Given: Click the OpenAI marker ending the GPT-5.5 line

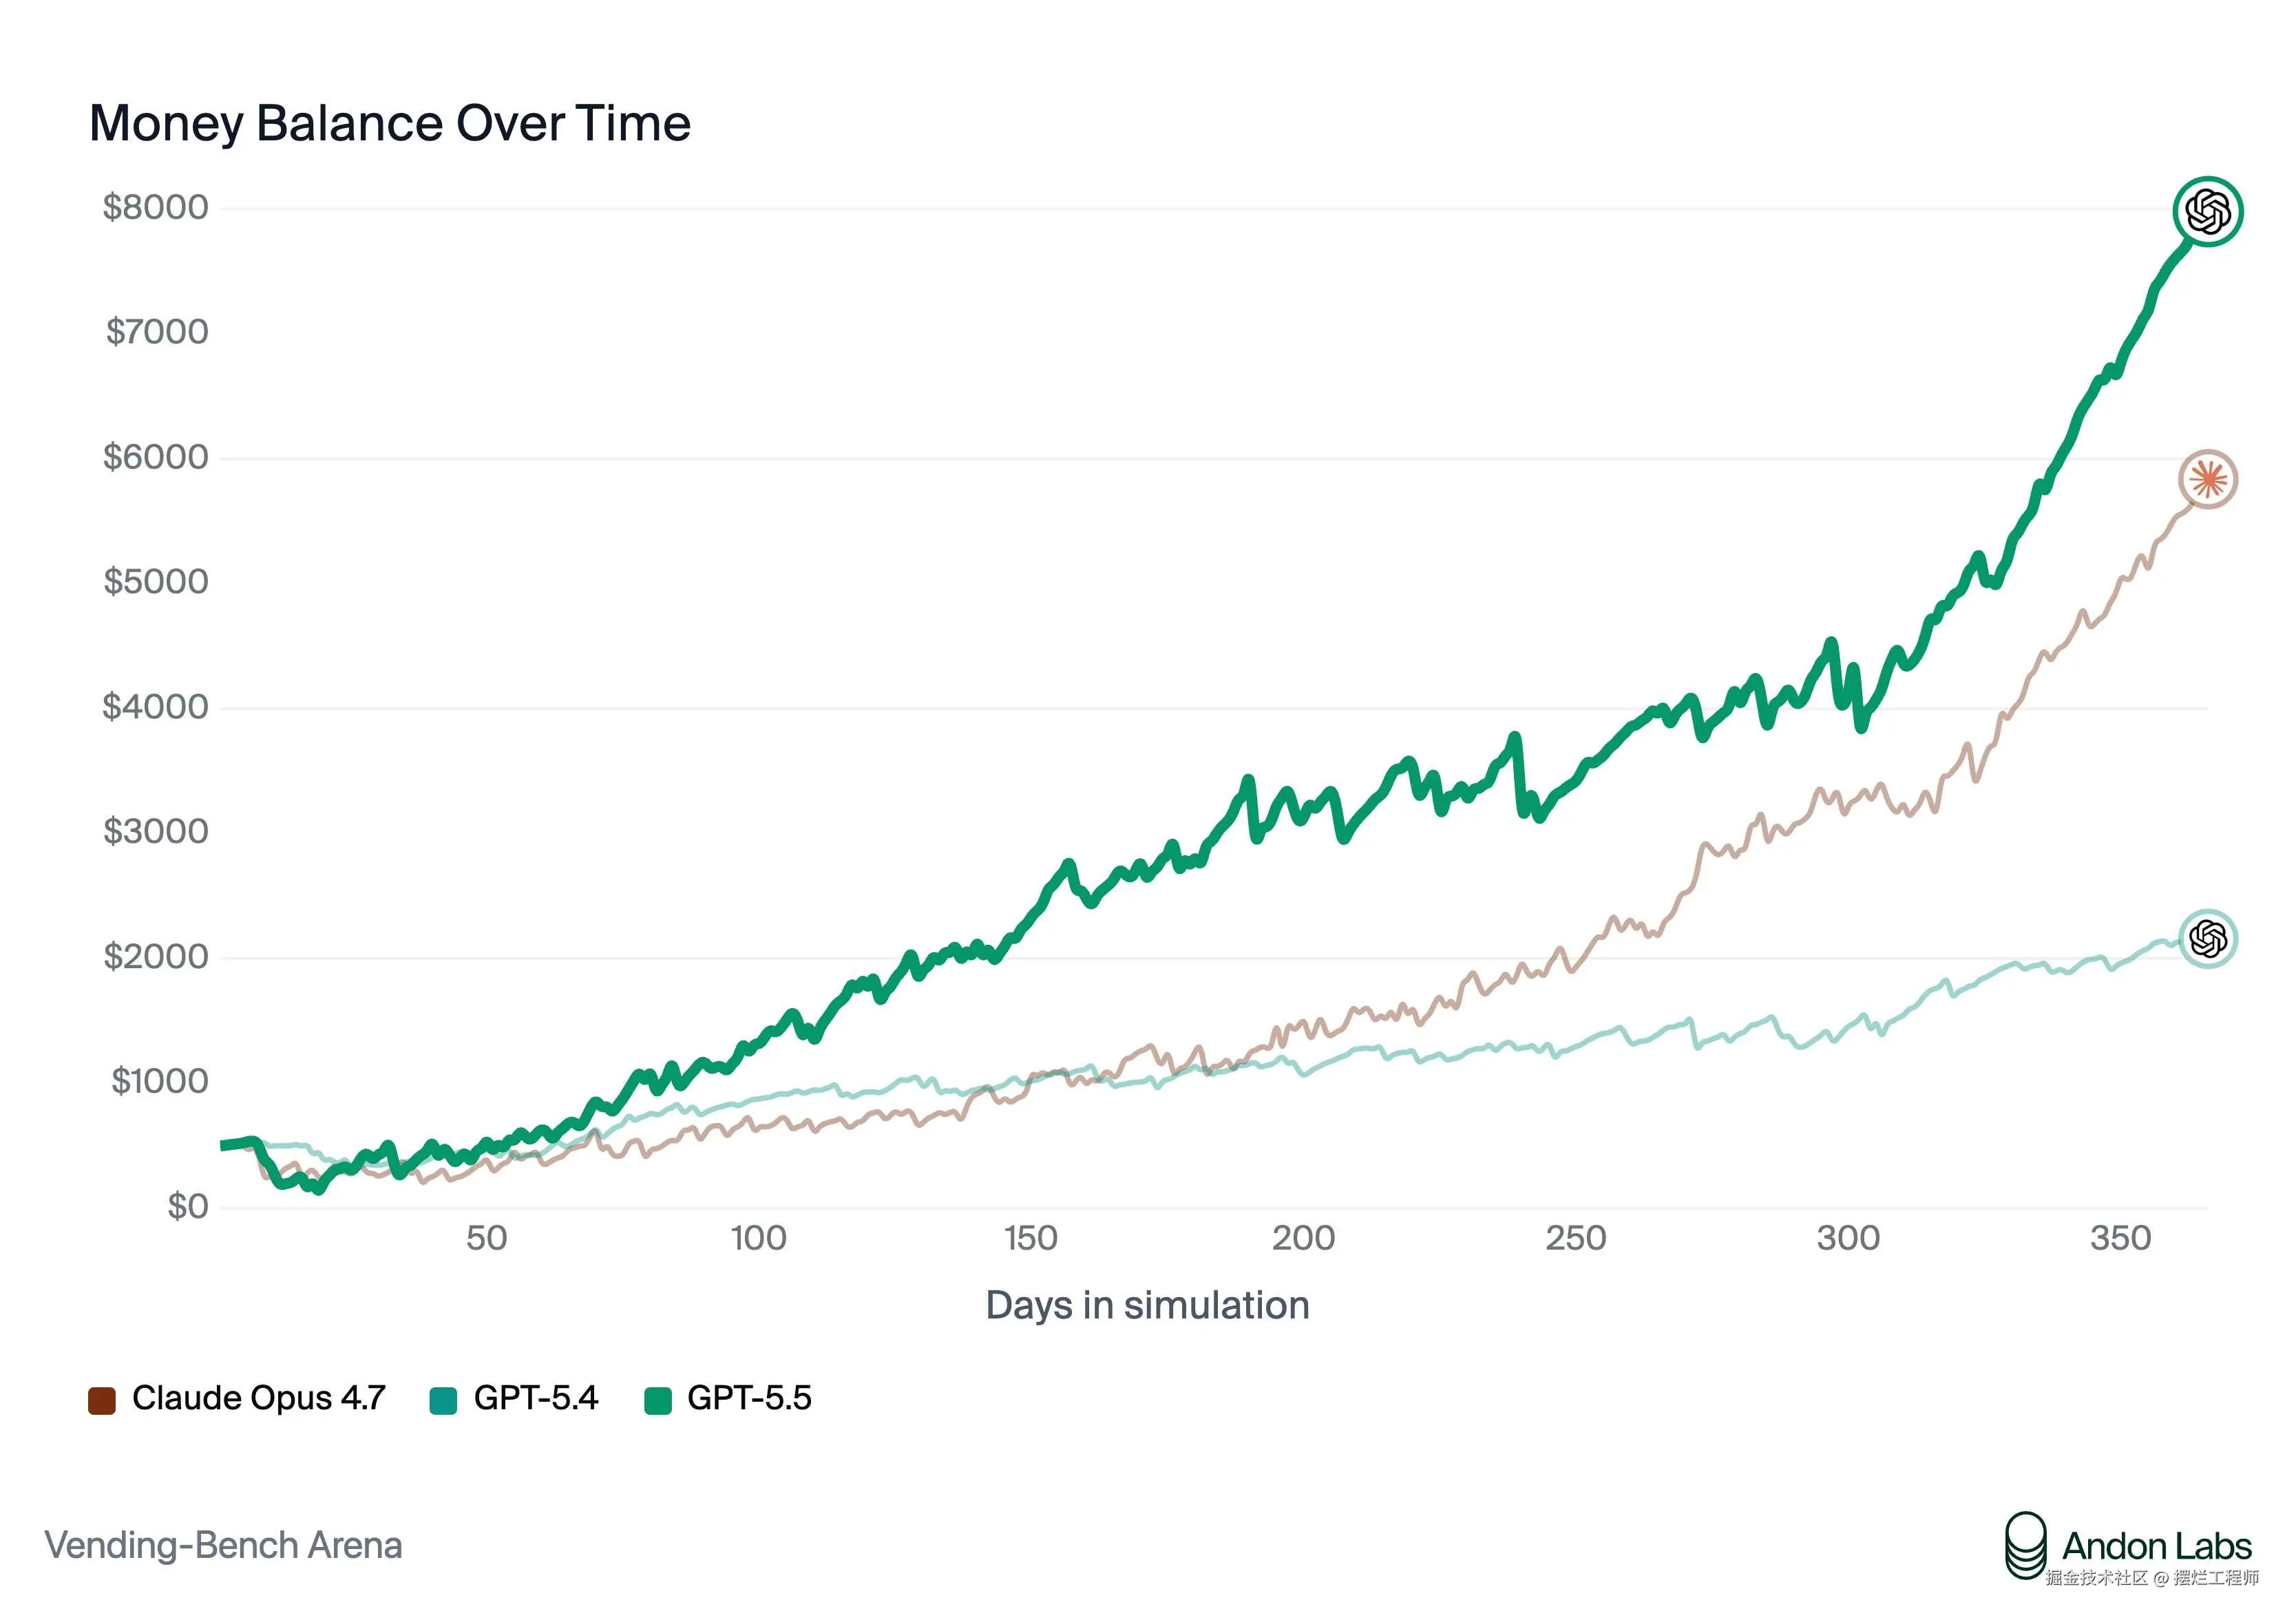Looking at the screenshot, I should click(2207, 211).
